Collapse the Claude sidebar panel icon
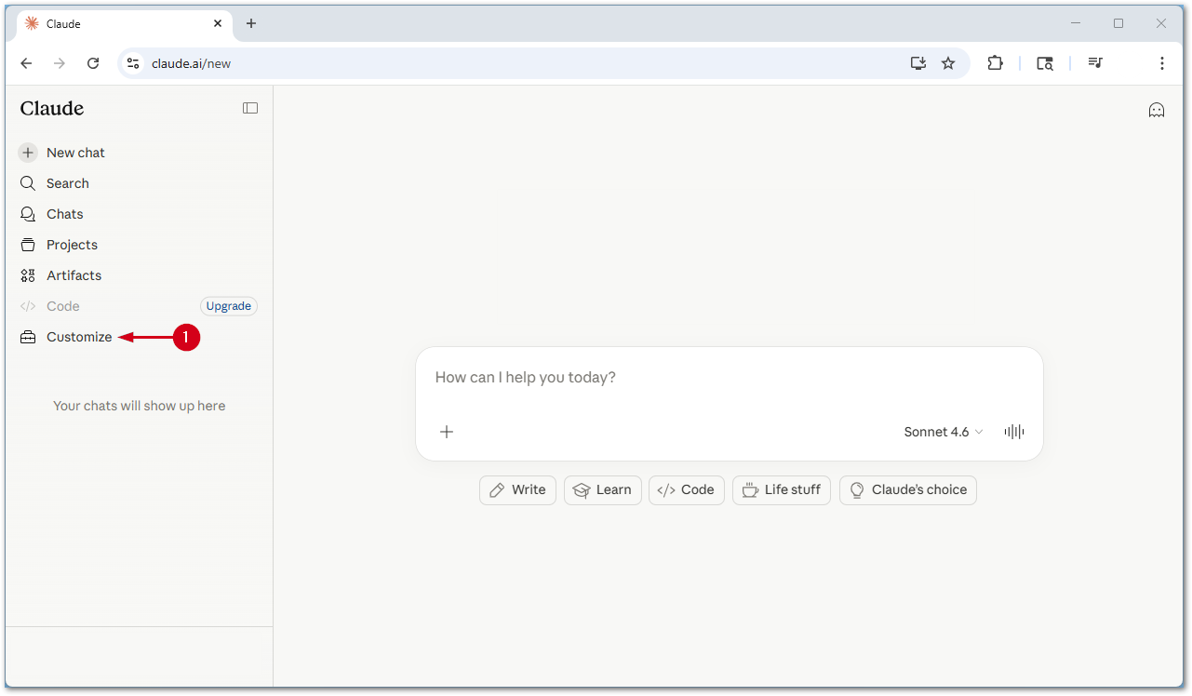This screenshot has height=696, width=1192. click(250, 108)
